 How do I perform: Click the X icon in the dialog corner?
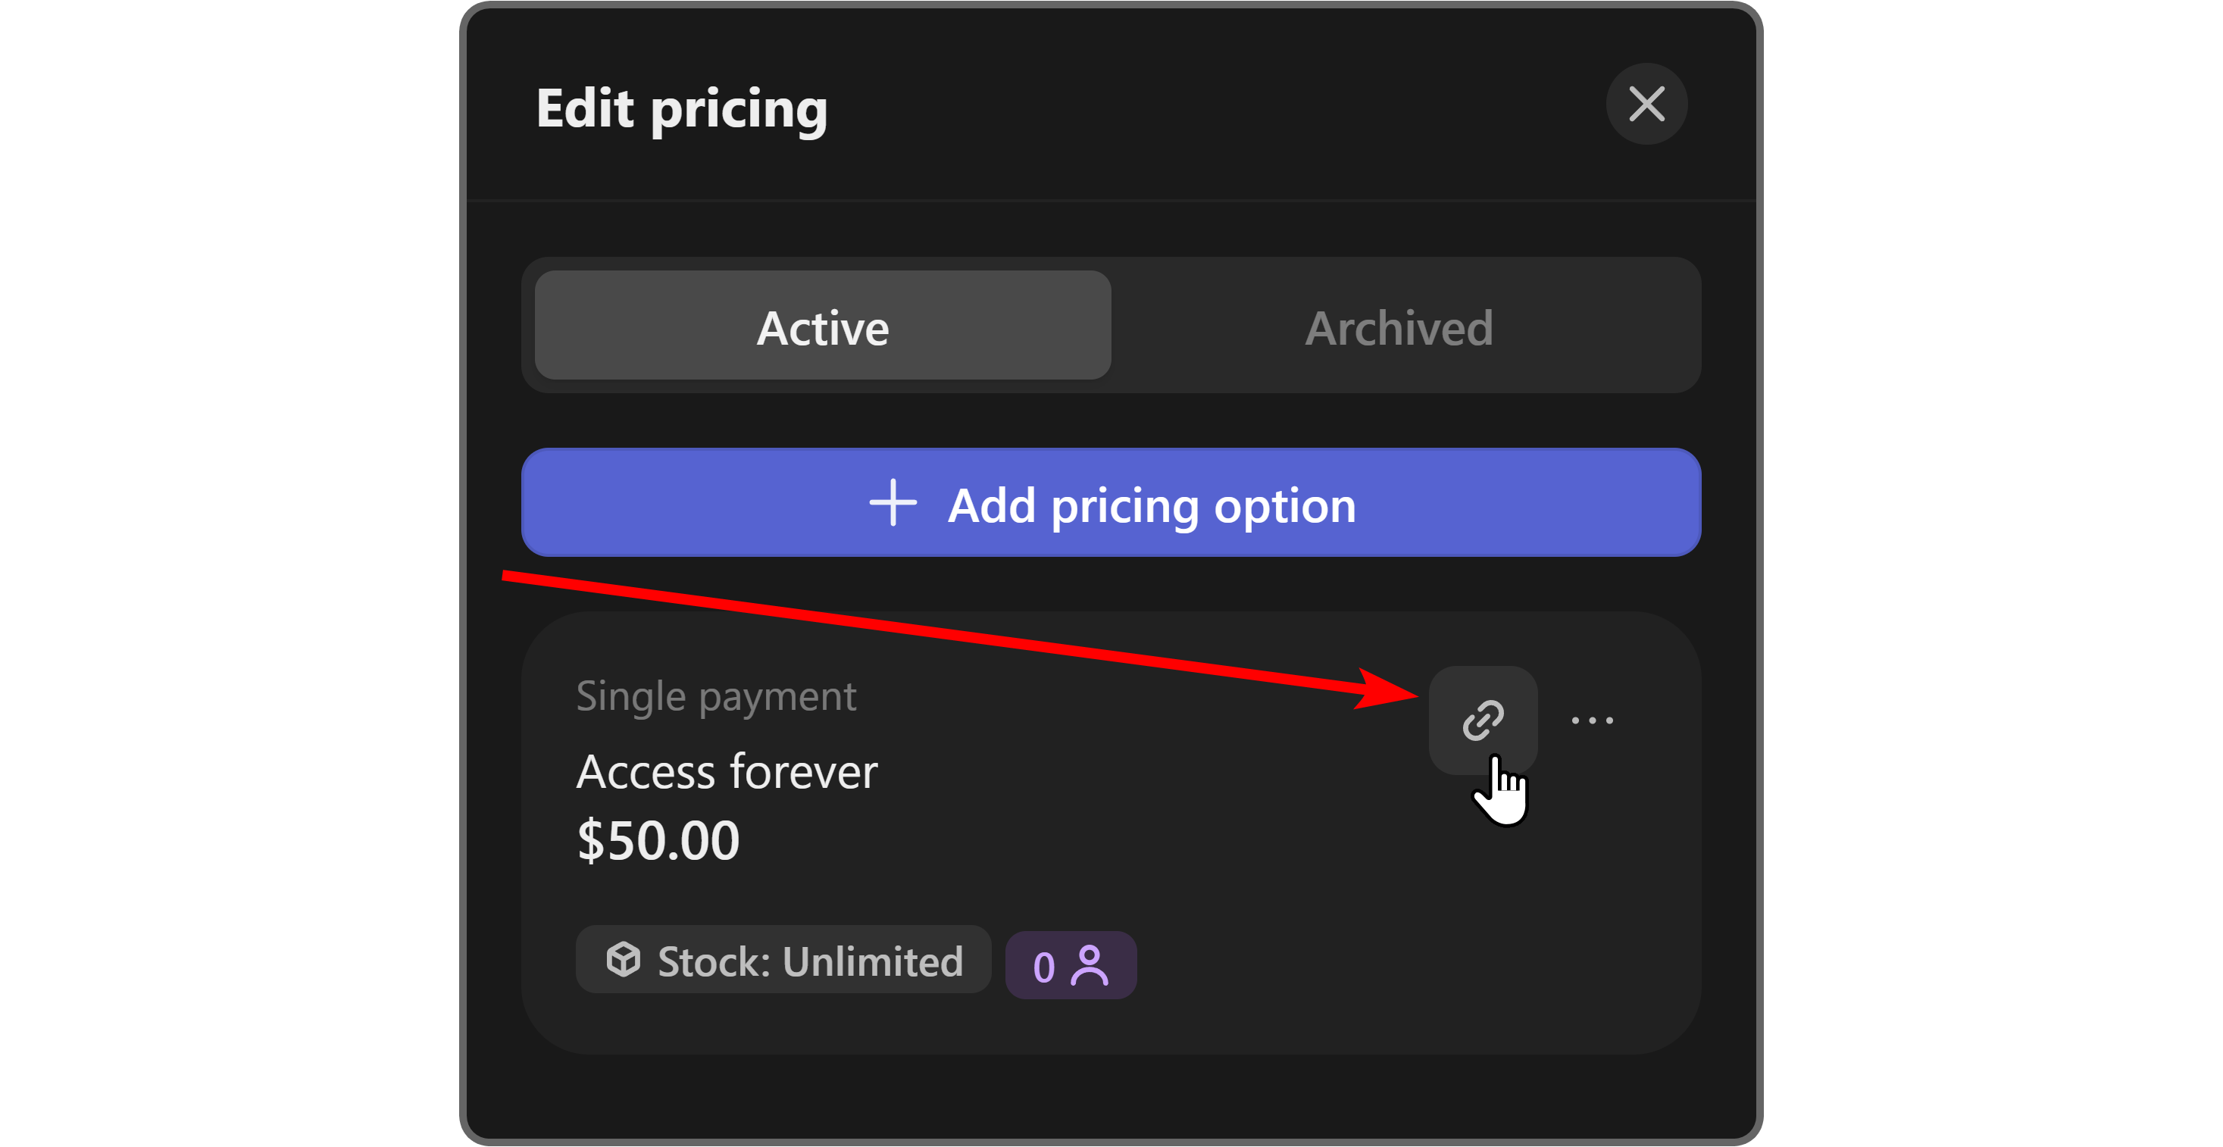1646,105
